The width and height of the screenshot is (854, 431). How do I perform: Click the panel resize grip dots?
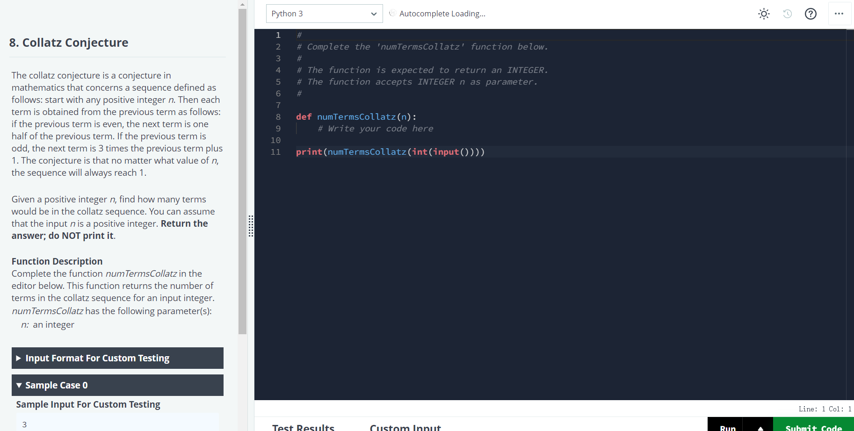[x=251, y=226]
